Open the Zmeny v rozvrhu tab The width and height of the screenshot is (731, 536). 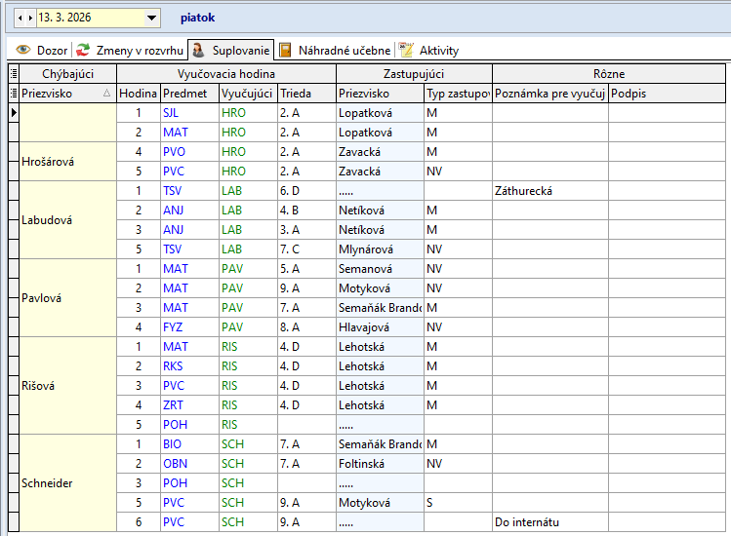coord(140,50)
